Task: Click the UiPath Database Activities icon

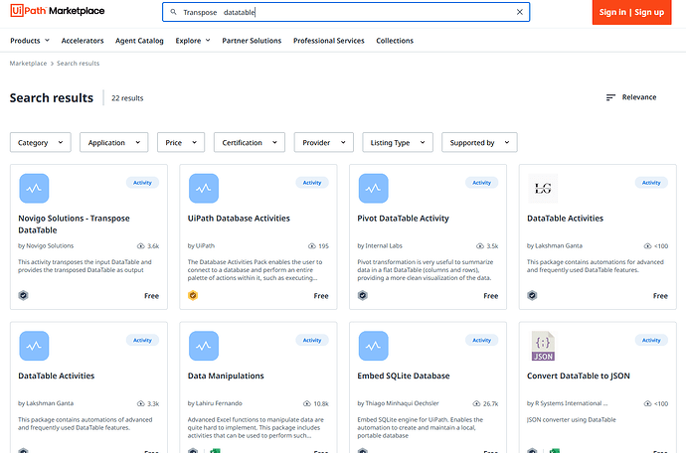Action: click(x=204, y=189)
